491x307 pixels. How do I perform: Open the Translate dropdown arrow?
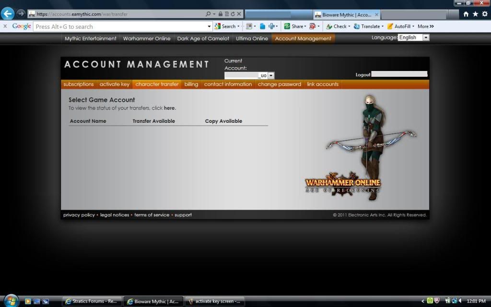tap(382, 26)
